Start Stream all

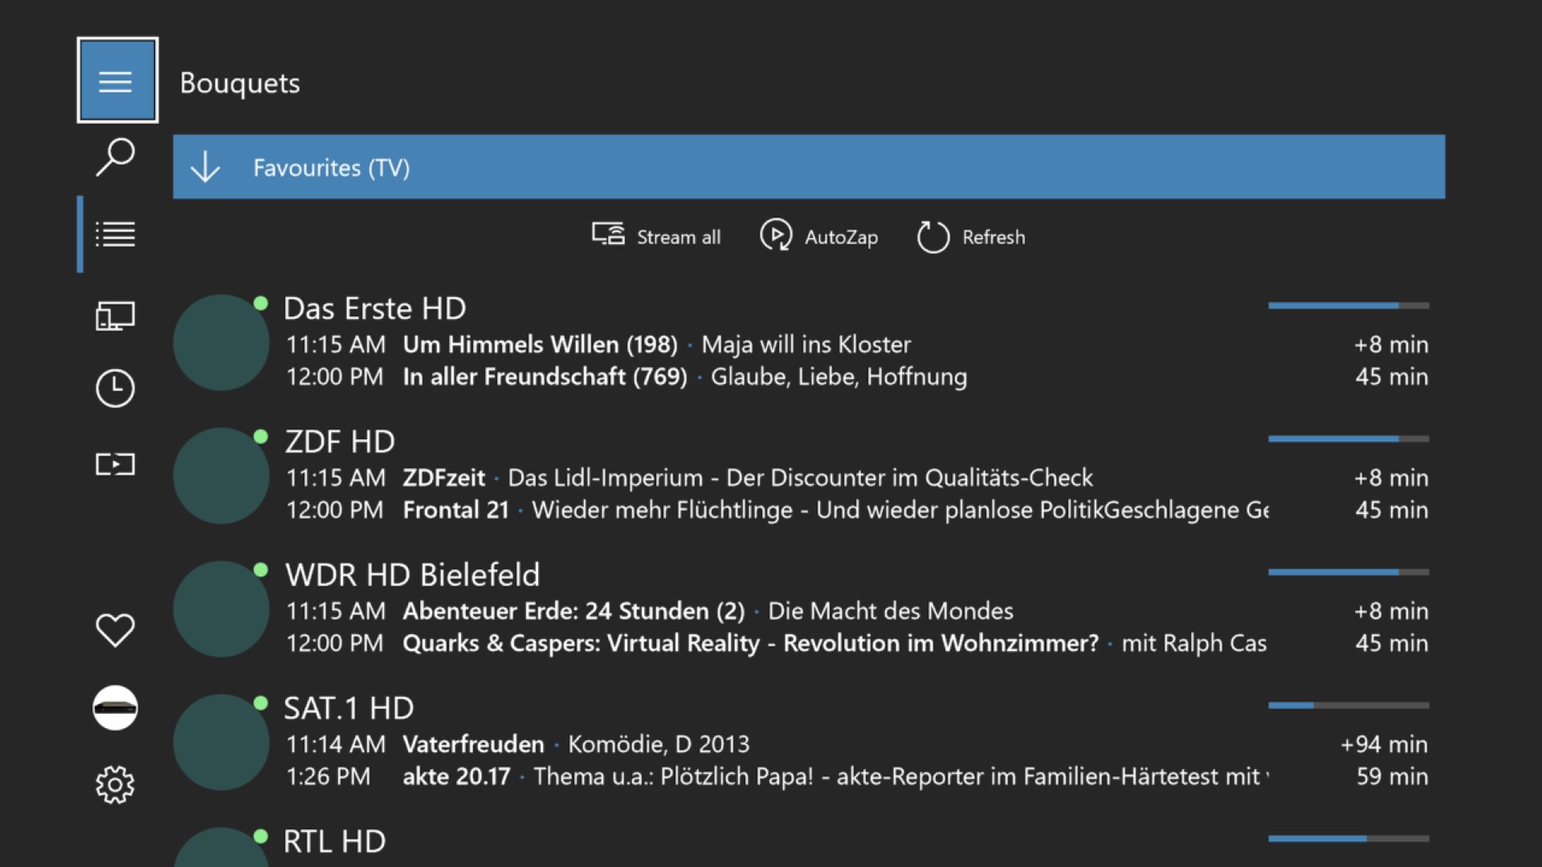pos(656,237)
